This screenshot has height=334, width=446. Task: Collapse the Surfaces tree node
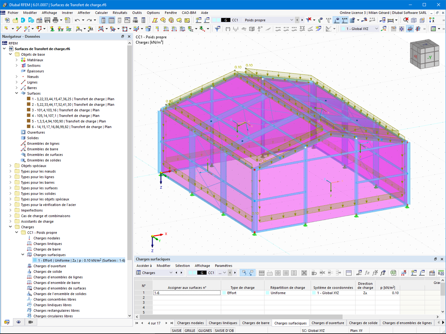[x=17, y=93]
